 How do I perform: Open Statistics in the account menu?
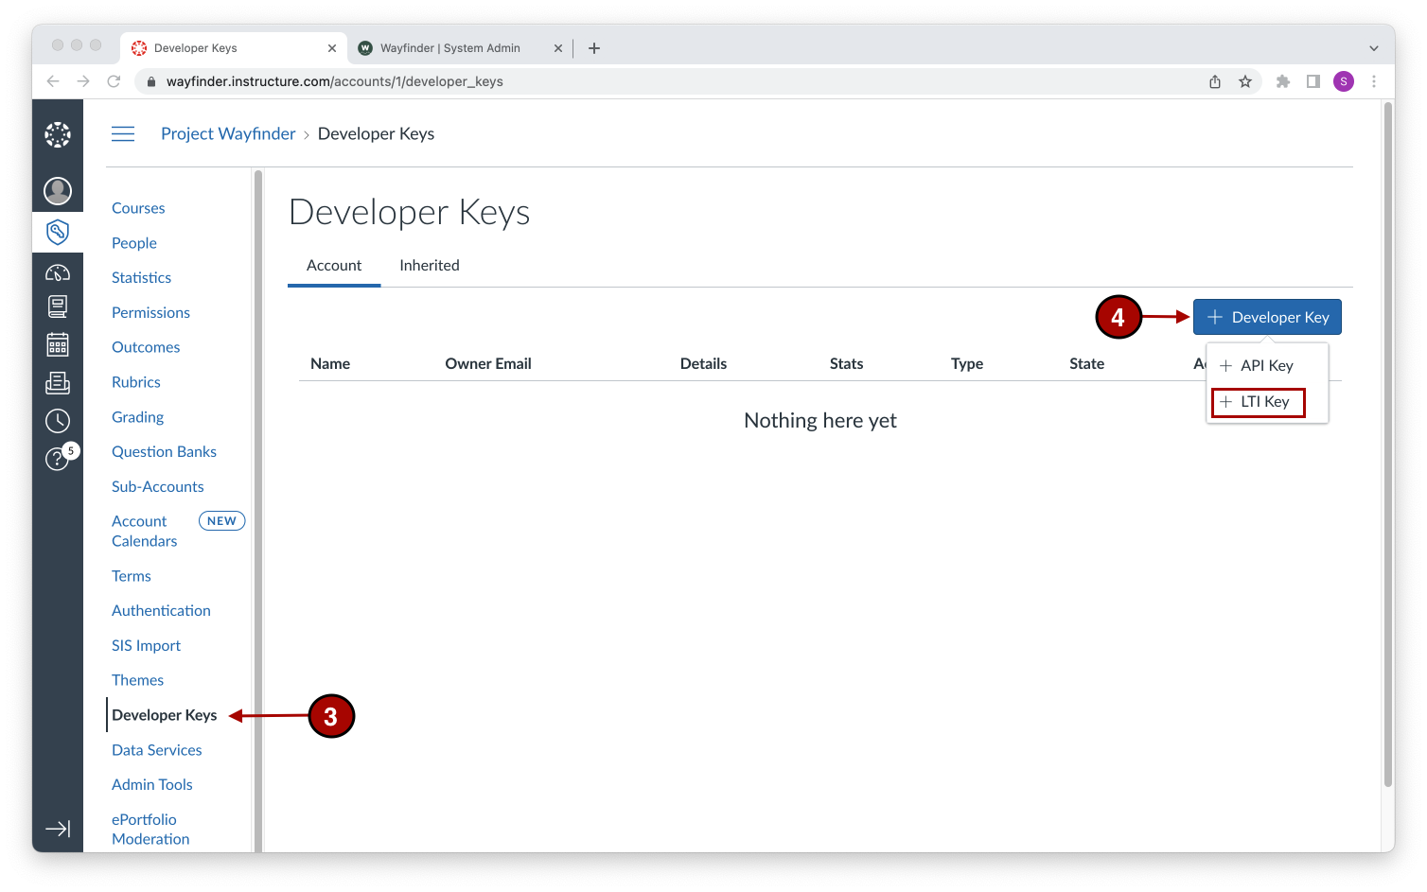click(x=142, y=278)
